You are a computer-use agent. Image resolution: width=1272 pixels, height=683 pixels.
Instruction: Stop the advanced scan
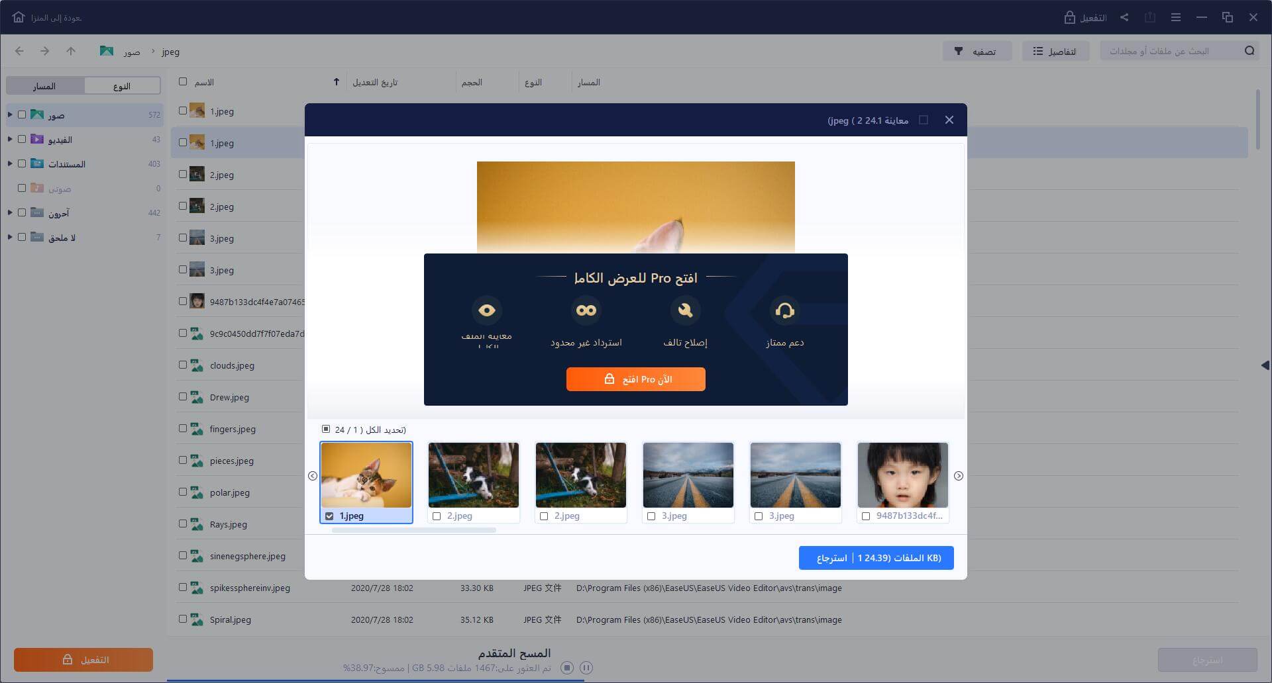pyautogui.click(x=567, y=668)
